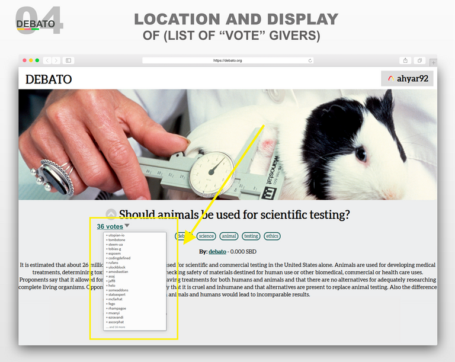Select voter mvanyi in votes list

pyautogui.click(x=113, y=313)
